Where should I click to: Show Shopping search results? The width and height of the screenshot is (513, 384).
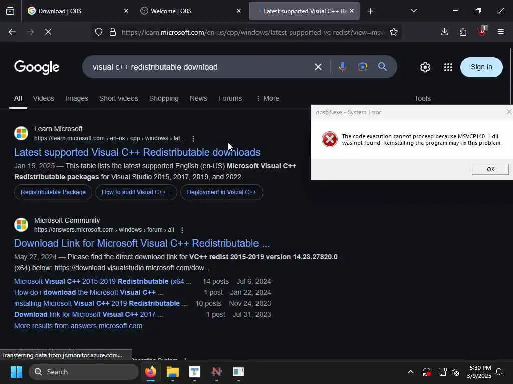pos(164,98)
